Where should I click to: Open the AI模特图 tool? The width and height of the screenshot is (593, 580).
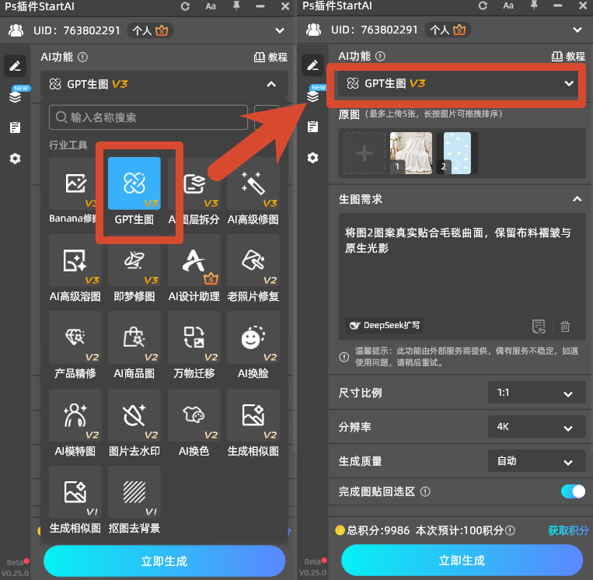click(x=75, y=415)
